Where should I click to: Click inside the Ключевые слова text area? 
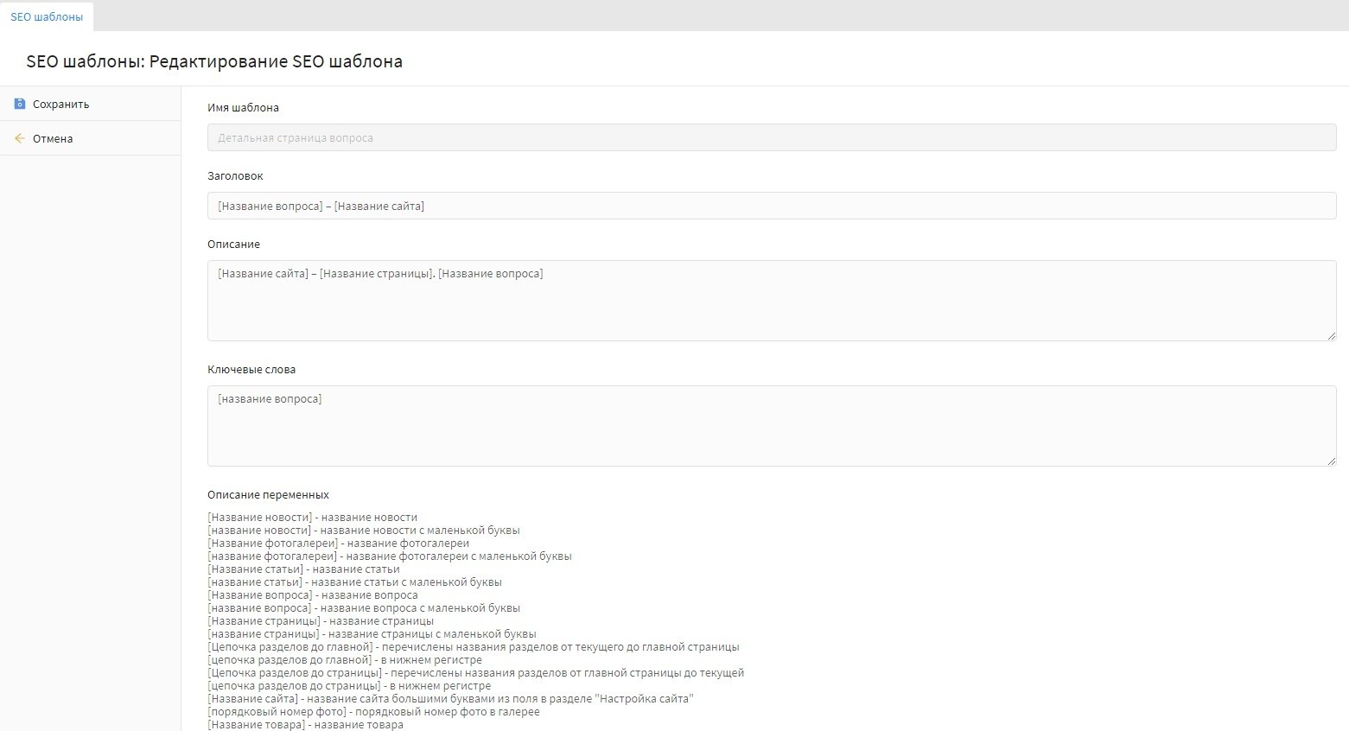[771, 426]
